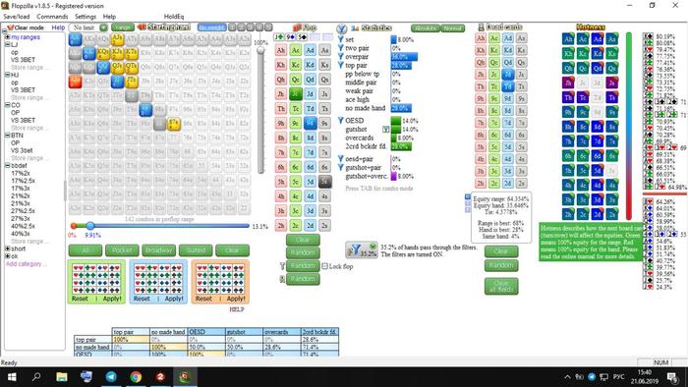This screenshot has width=688, height=387.
Task: Open the Save/load menu
Action: pyautogui.click(x=17, y=17)
